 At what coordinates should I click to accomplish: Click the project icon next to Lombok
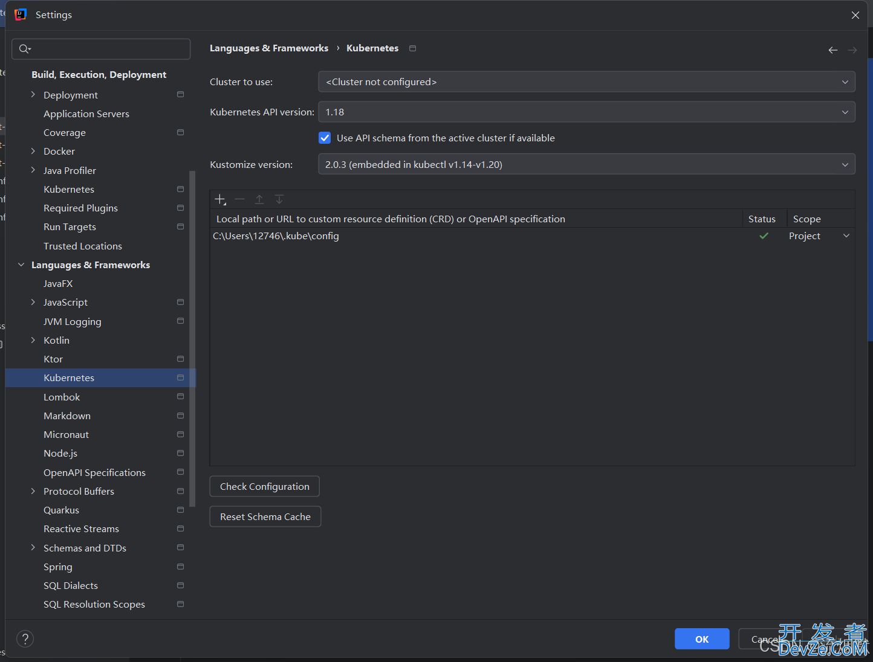tap(180, 396)
